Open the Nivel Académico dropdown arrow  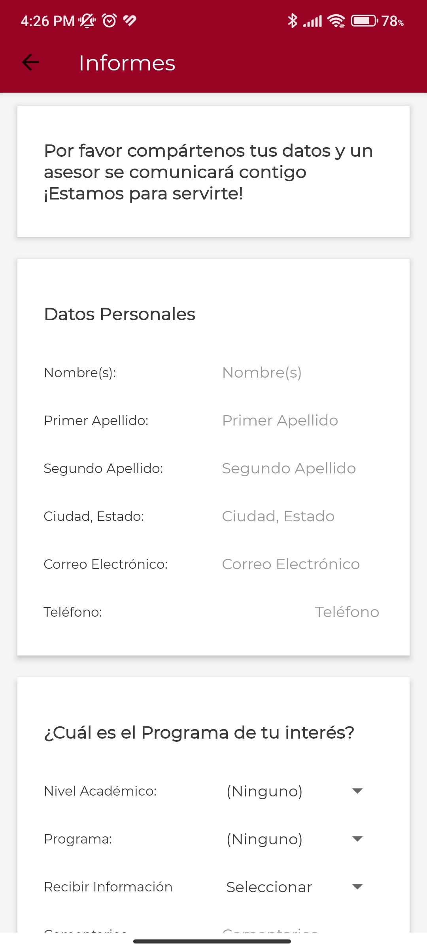coord(357,791)
